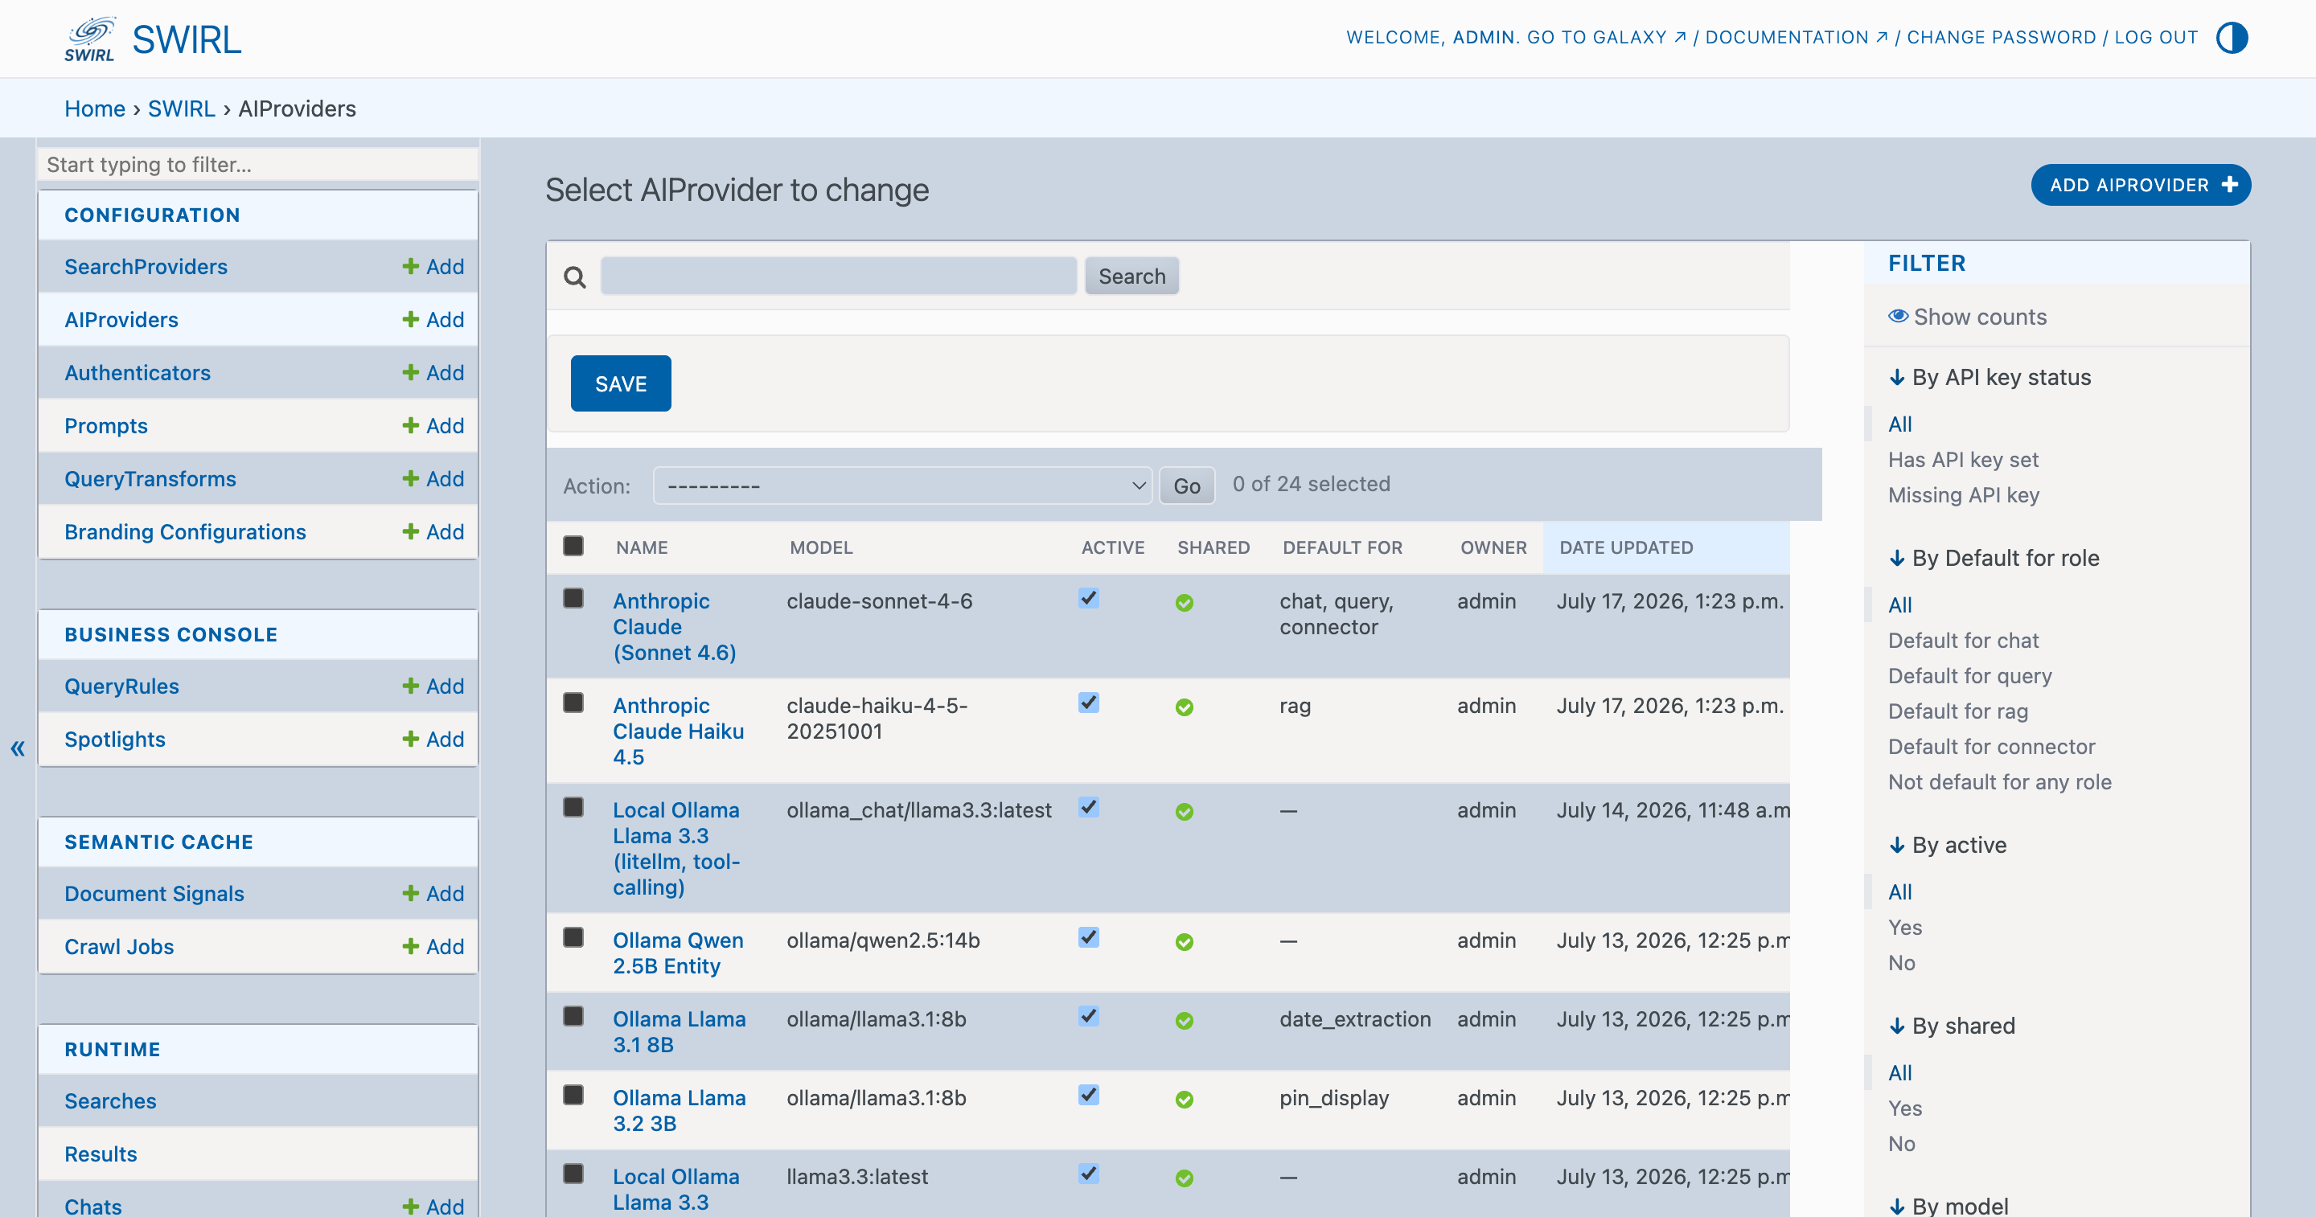This screenshot has height=1217, width=2316.
Task: Open Authenticators in the sidebar
Action: point(138,372)
